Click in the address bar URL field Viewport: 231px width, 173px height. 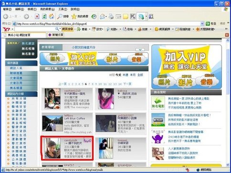coord(106,24)
